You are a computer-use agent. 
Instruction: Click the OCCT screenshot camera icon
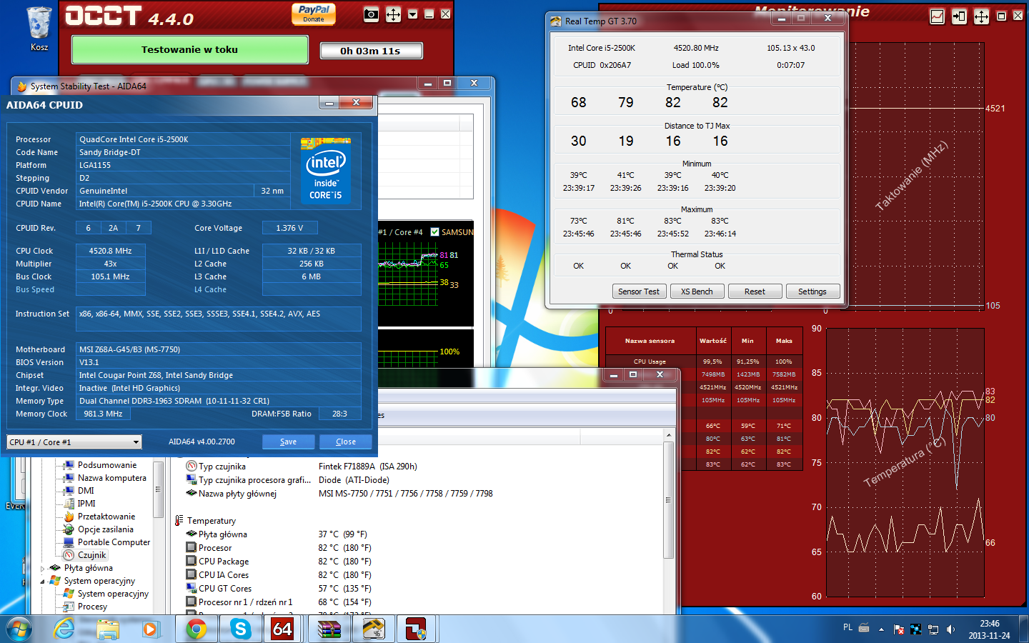[x=371, y=14]
